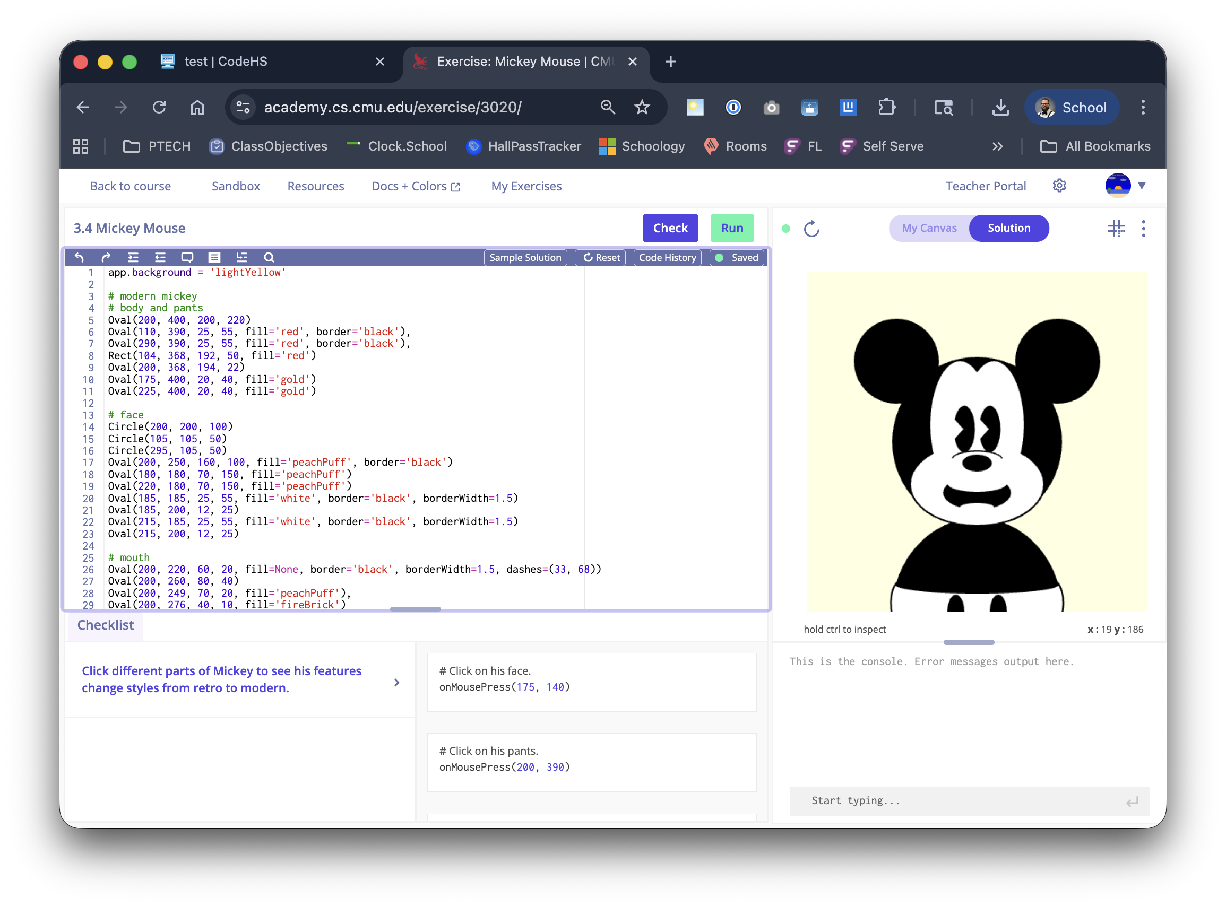Viewport: 1226px width, 907px height.
Task: Go forward in browser history
Action: point(121,107)
